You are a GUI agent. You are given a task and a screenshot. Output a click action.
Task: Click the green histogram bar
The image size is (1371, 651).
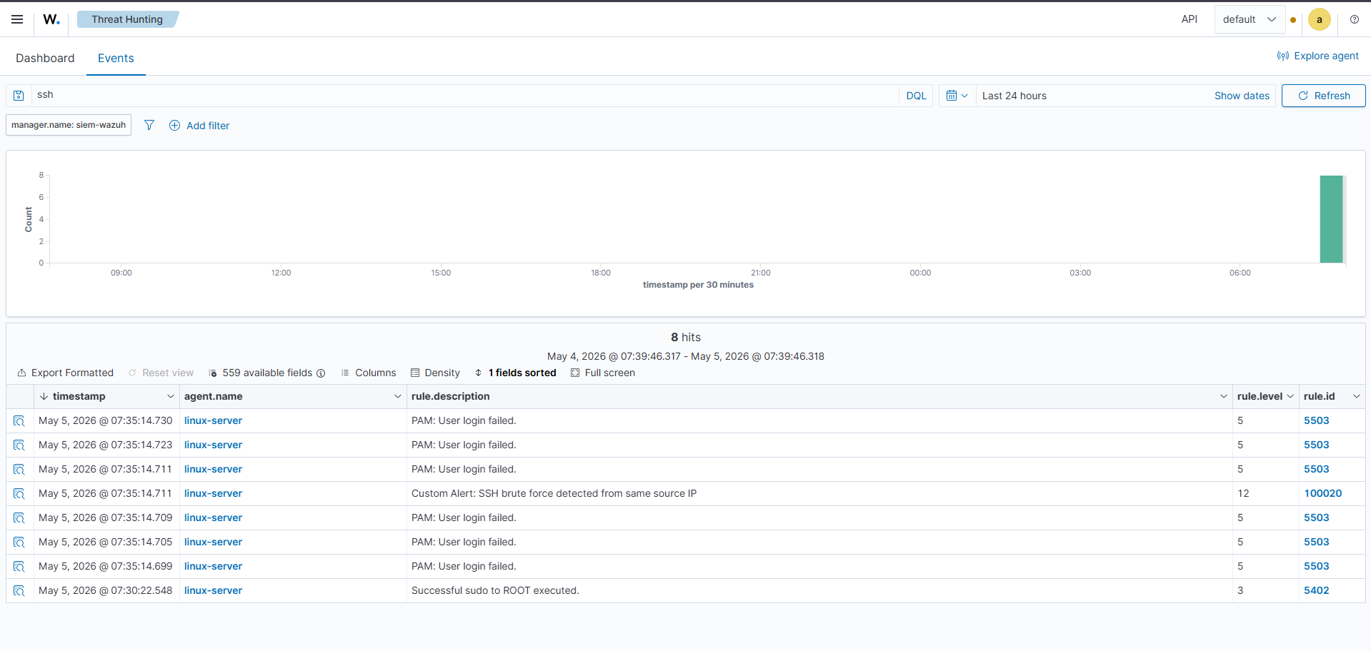coord(1331,219)
